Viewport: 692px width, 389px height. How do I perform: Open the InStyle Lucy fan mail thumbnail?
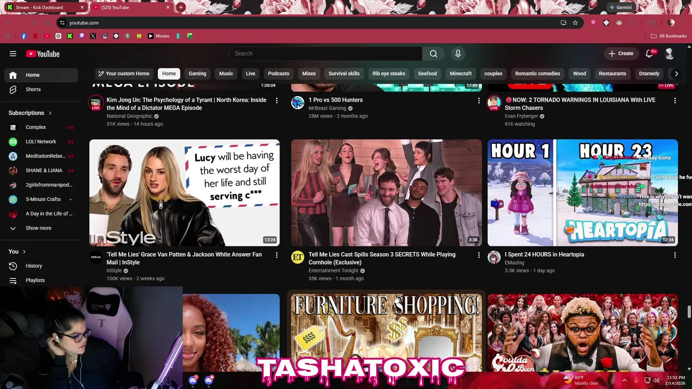pyautogui.click(x=184, y=193)
